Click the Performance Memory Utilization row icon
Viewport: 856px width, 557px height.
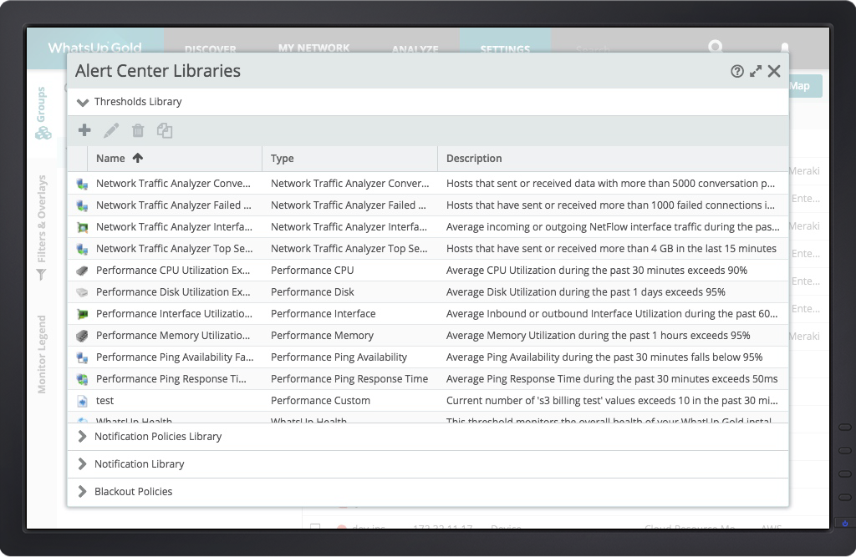(82, 336)
